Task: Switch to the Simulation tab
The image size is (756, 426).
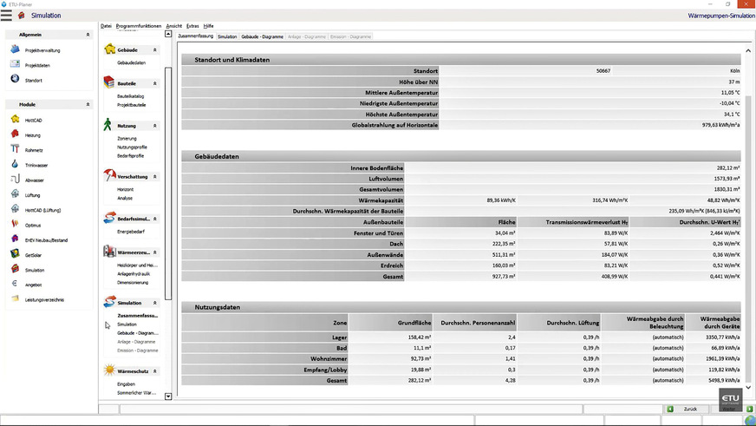Action: (227, 37)
